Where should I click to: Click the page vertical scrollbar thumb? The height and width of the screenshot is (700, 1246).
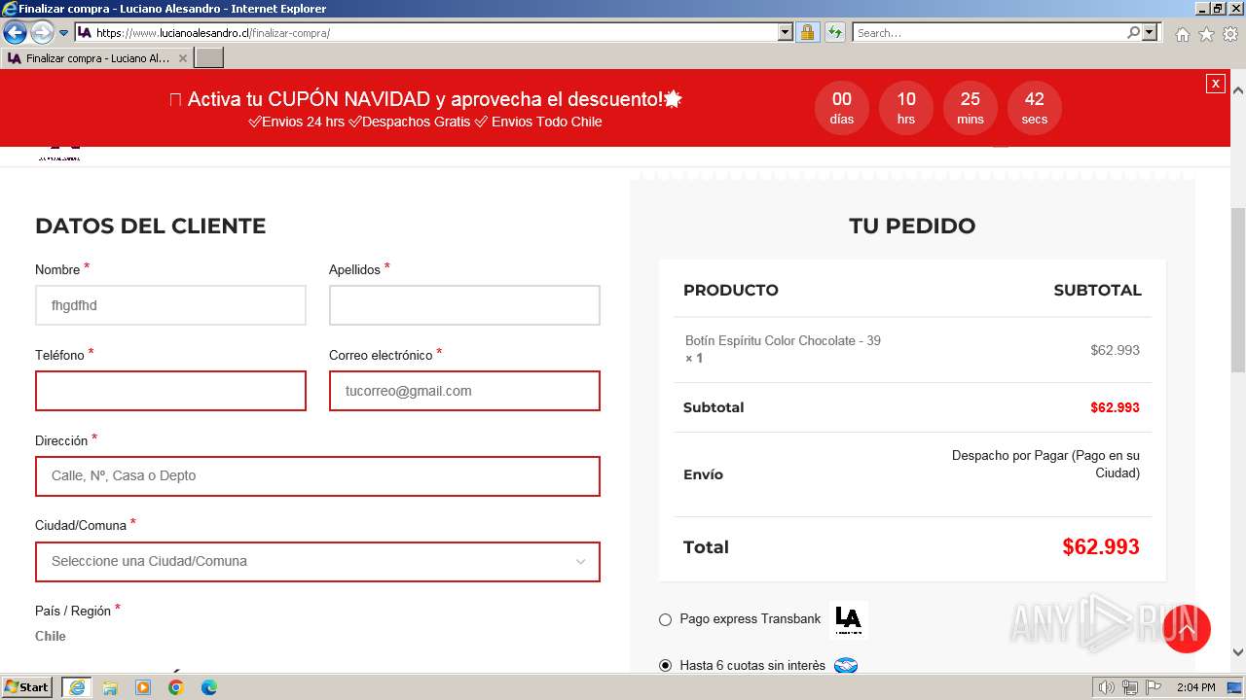pos(1238,290)
